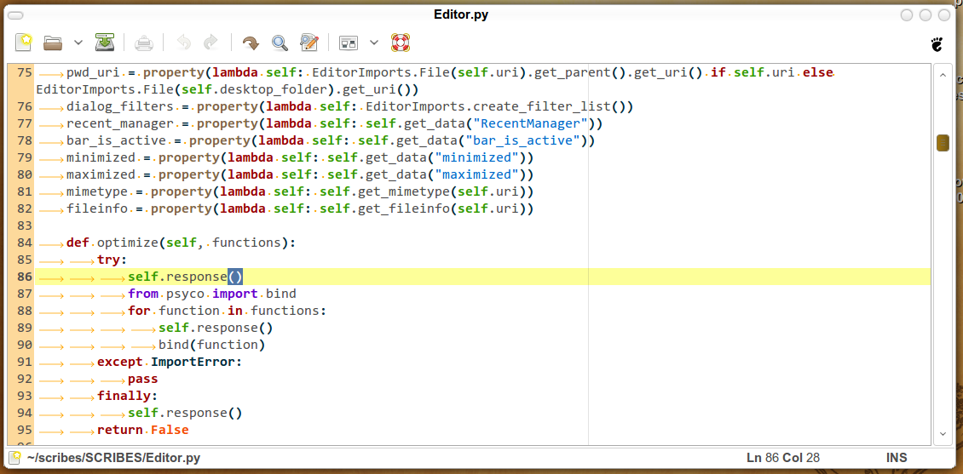Click the vertical scrollbar thumb
This screenshot has width=963, height=474.
click(x=943, y=143)
